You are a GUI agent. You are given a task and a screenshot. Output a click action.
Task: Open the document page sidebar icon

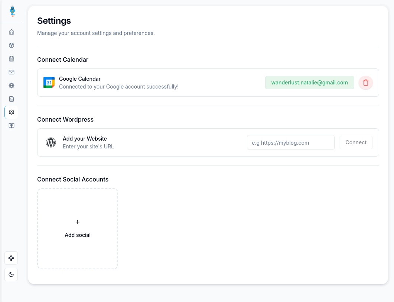[12, 99]
